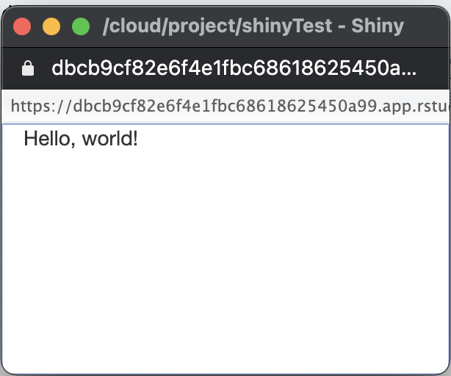Click the blank white page body
451x376 pixels.
coord(225,257)
